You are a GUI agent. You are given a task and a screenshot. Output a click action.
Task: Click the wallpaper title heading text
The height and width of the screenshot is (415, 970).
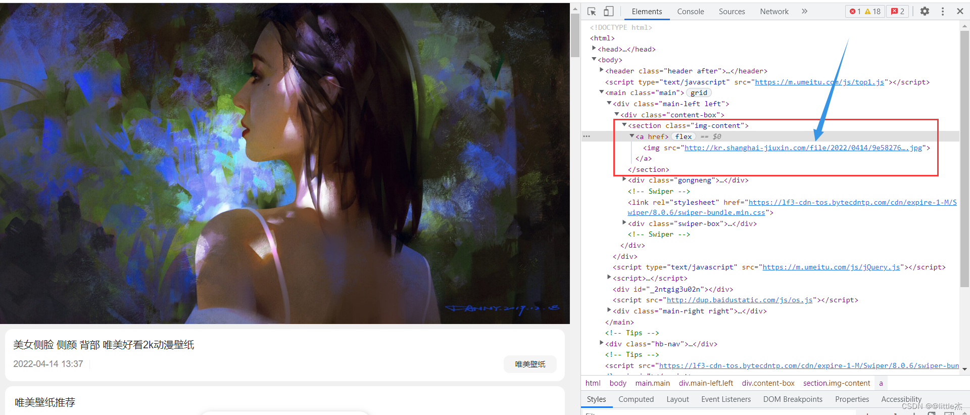pos(104,345)
